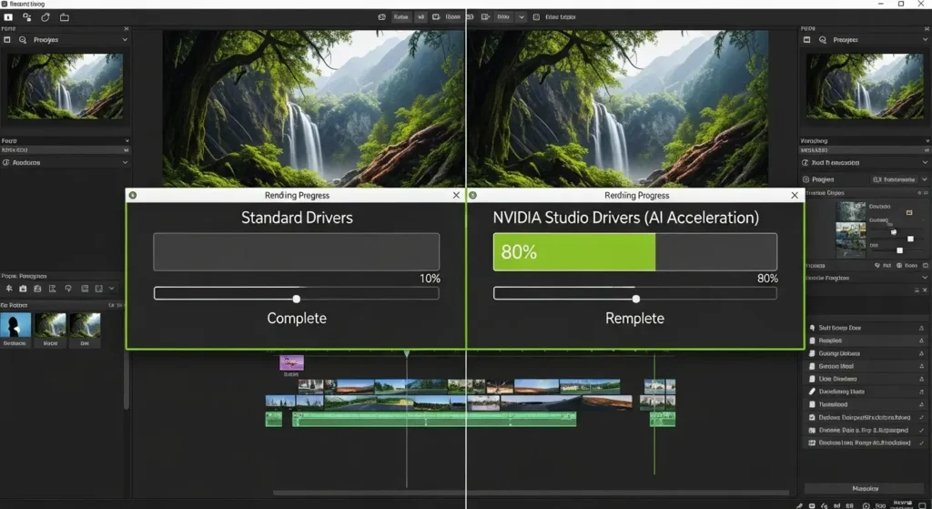Image resolution: width=932 pixels, height=509 pixels.
Task: Click the first icon in the left media toolbar
Action: pos(9,289)
